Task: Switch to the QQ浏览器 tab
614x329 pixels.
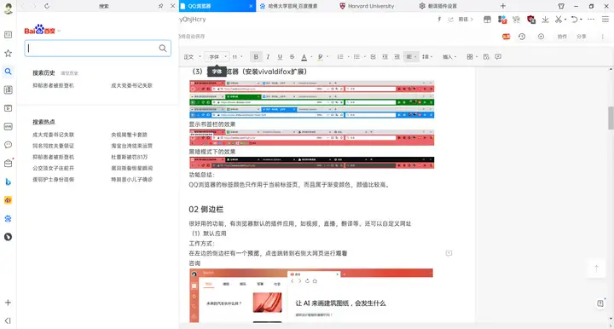Action: click(217, 6)
